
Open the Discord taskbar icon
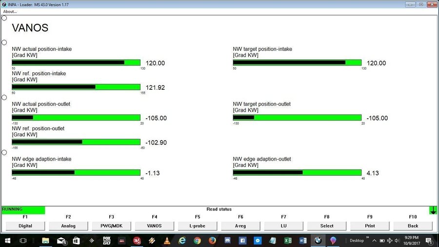pos(227,241)
